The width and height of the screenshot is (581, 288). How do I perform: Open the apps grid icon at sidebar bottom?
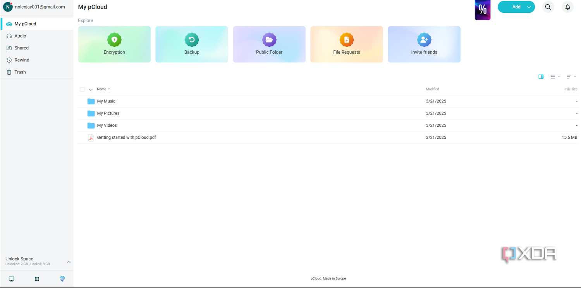tap(37, 279)
